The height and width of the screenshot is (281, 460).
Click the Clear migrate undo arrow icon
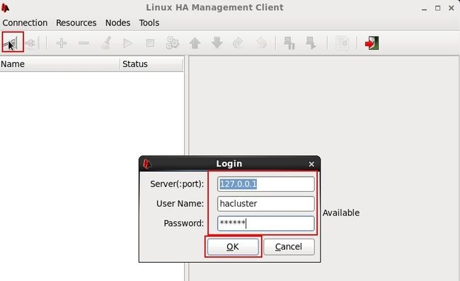click(x=261, y=43)
